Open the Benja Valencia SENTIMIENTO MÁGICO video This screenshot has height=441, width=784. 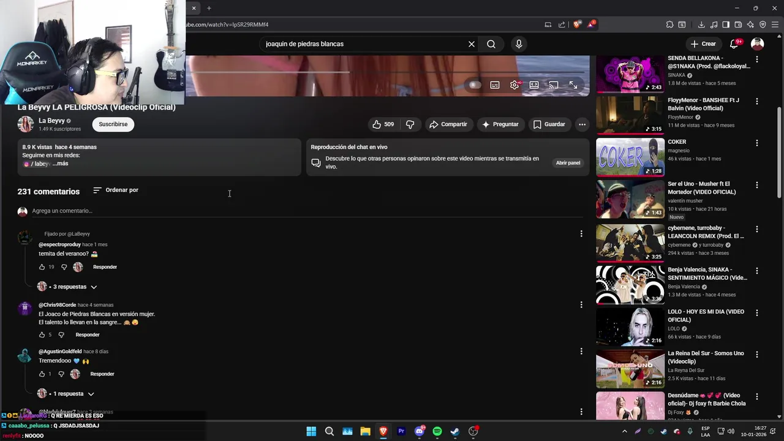[x=630, y=284]
